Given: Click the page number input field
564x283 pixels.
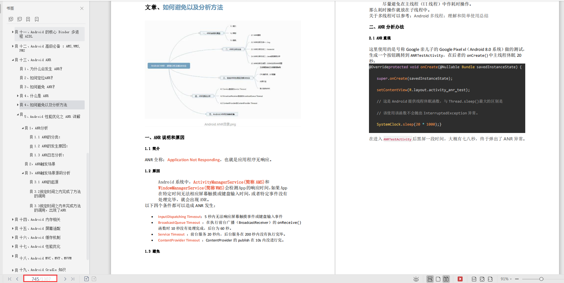Looking at the screenshot, I should 40,279.
